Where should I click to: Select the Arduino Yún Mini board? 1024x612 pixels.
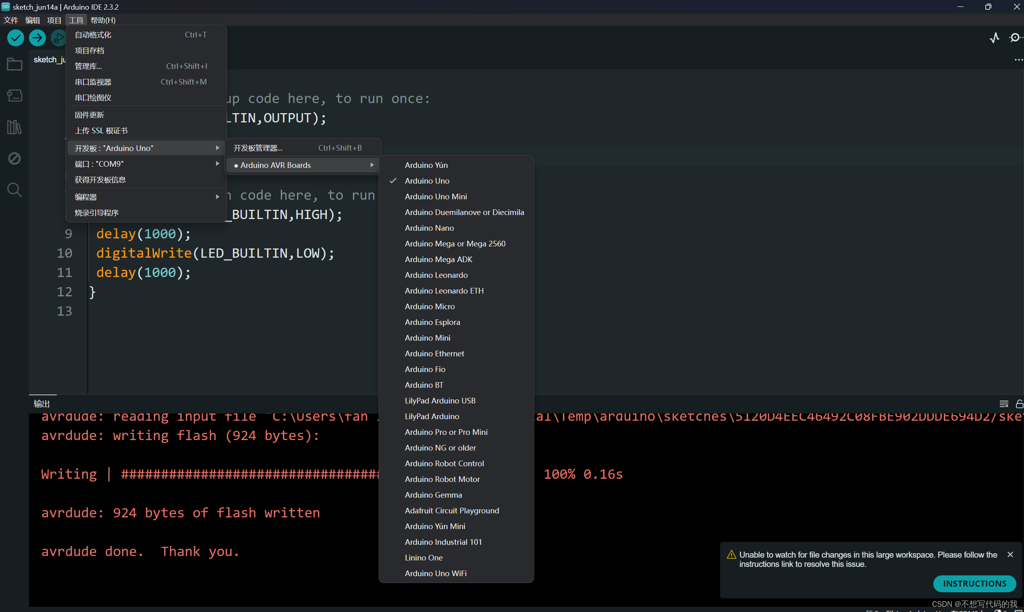[x=456, y=526]
